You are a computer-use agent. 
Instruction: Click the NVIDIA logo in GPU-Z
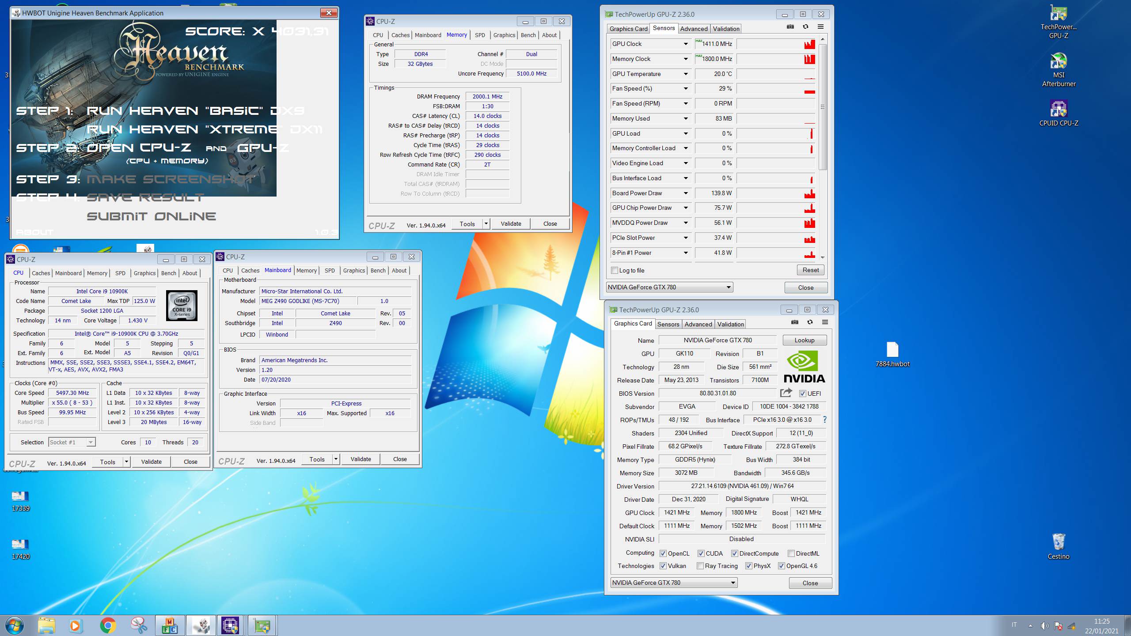point(805,366)
